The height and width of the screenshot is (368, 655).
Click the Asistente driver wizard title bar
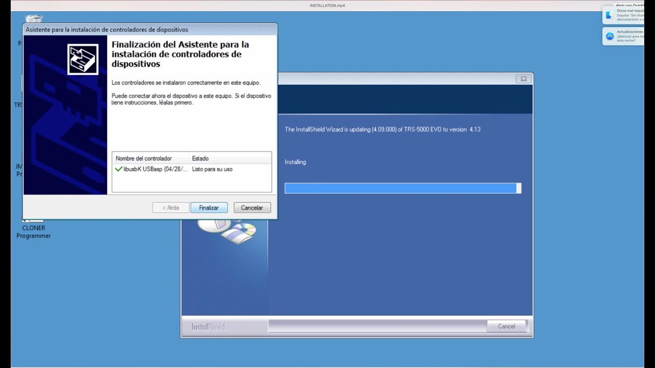click(x=150, y=30)
